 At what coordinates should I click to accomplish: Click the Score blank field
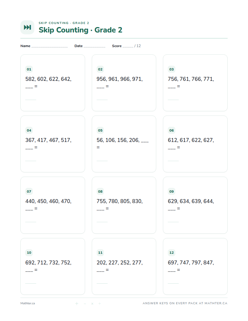[x=128, y=47]
